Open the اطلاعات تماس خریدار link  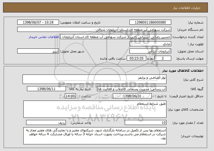(44, 37)
